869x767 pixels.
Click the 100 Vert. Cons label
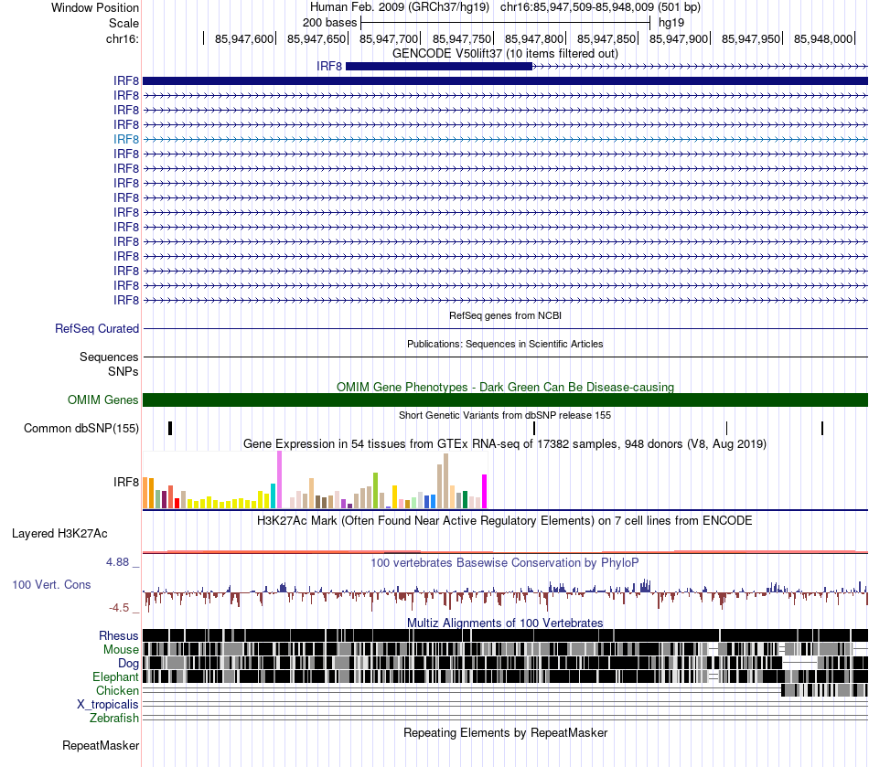51,585
